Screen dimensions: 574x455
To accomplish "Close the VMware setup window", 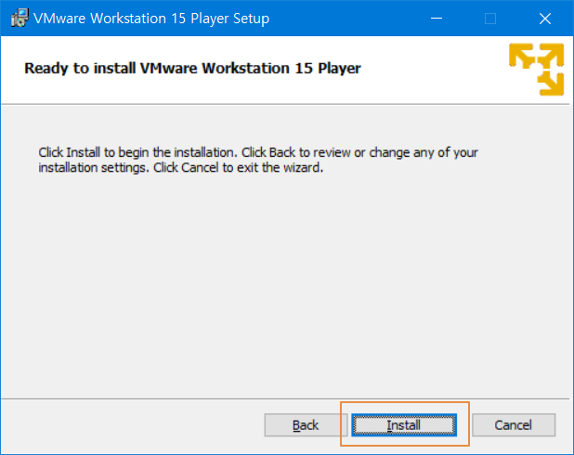I will [x=545, y=19].
